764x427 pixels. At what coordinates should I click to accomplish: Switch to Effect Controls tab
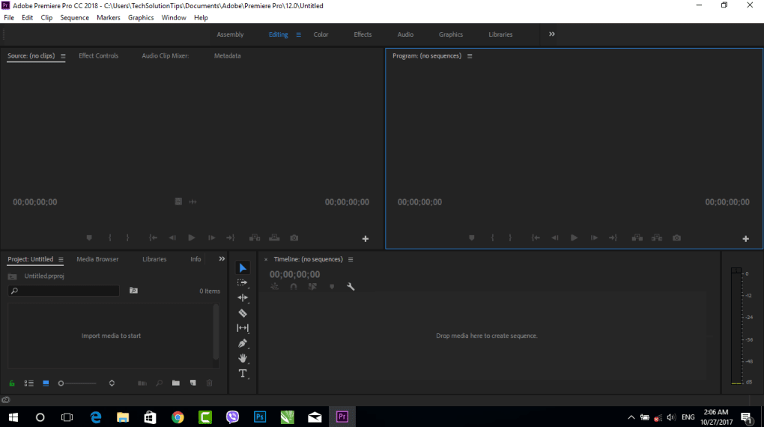pyautogui.click(x=98, y=55)
